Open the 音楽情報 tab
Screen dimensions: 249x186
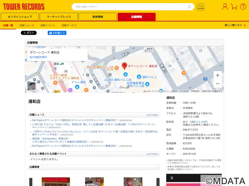pos(98,17)
